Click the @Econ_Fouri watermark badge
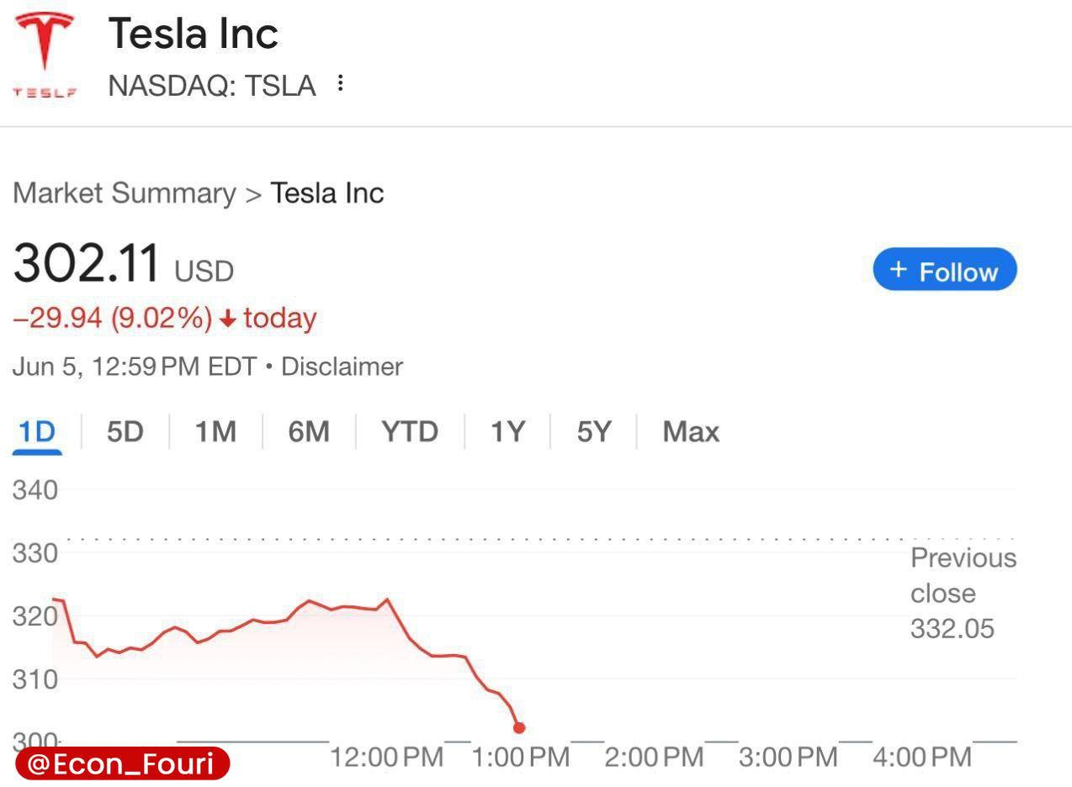Screen dimensions: 1072x787 point(122,763)
